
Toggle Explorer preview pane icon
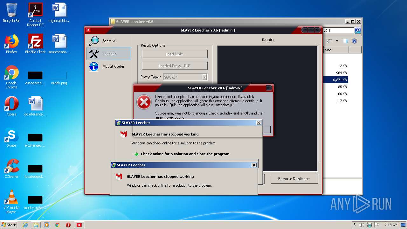coord(346,41)
